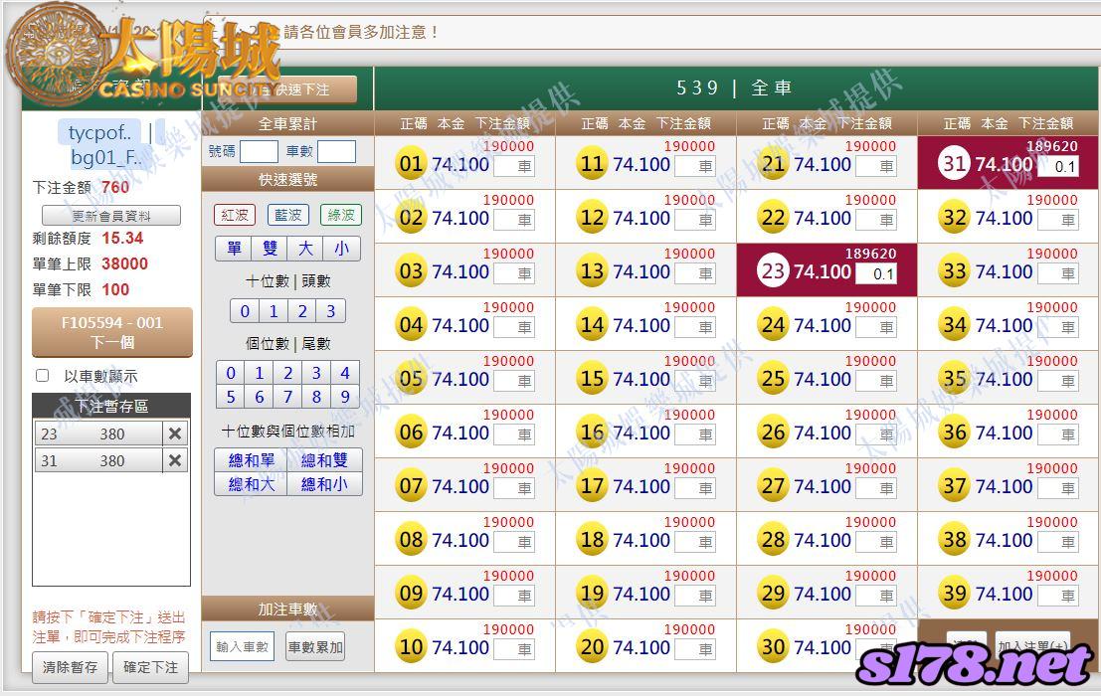Screen dimensions: 1101x696
Task: Toggle 大 big number selection
Action: click(x=305, y=249)
